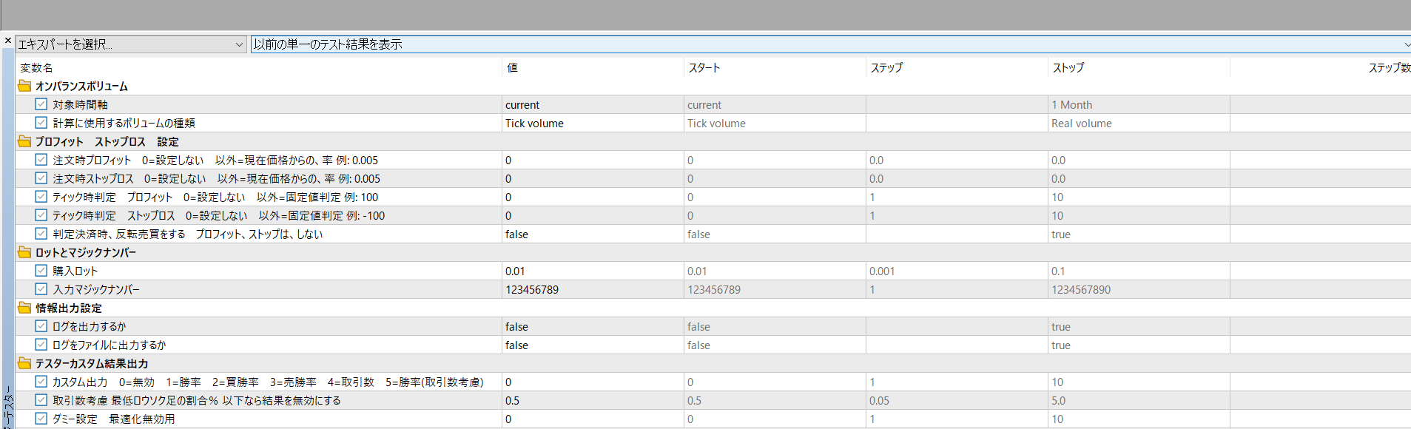Close the tester panel with the X icon
This screenshot has width=1411, height=429.
point(7,41)
